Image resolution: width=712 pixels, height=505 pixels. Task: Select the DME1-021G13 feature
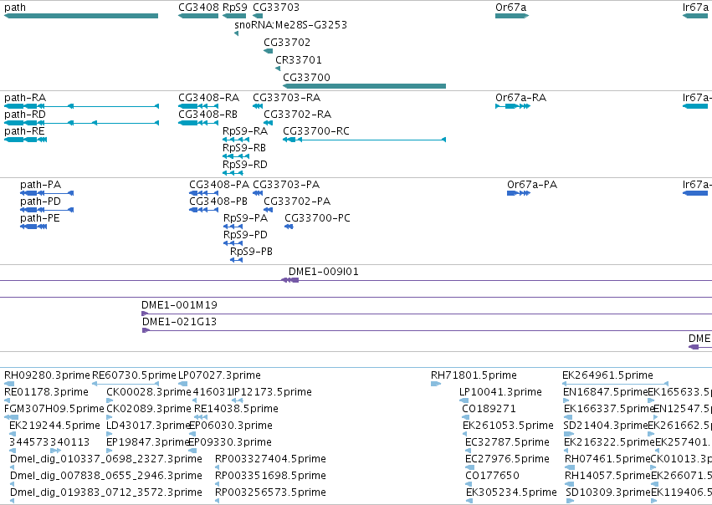[x=427, y=330]
